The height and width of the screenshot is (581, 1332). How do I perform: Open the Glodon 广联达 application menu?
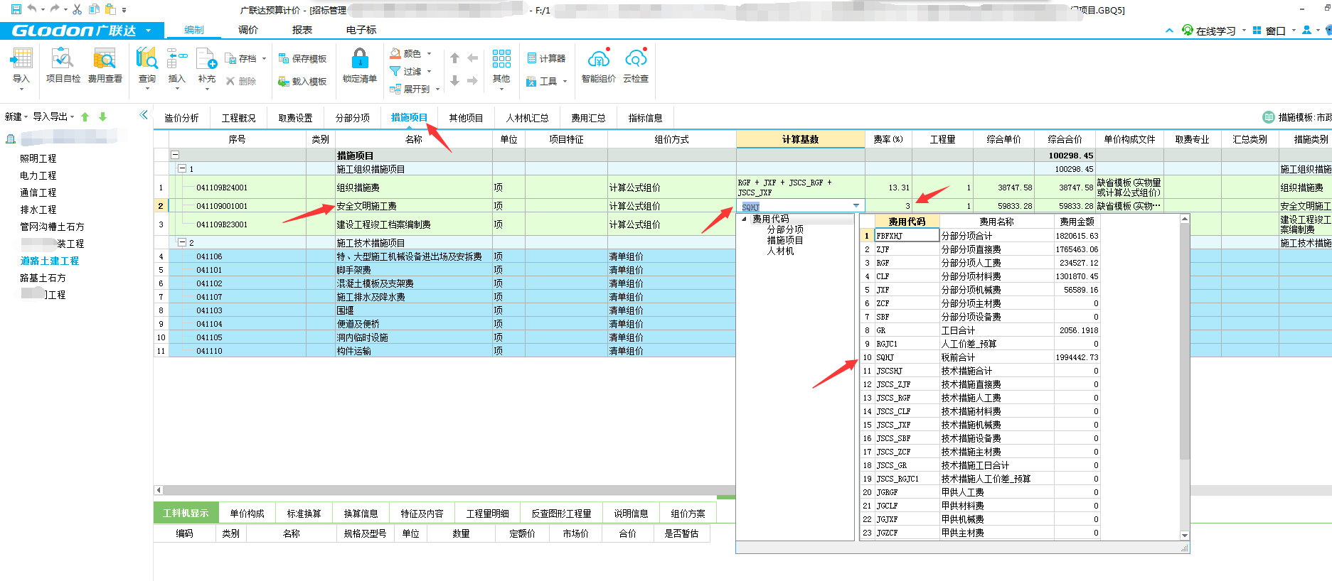[82, 31]
